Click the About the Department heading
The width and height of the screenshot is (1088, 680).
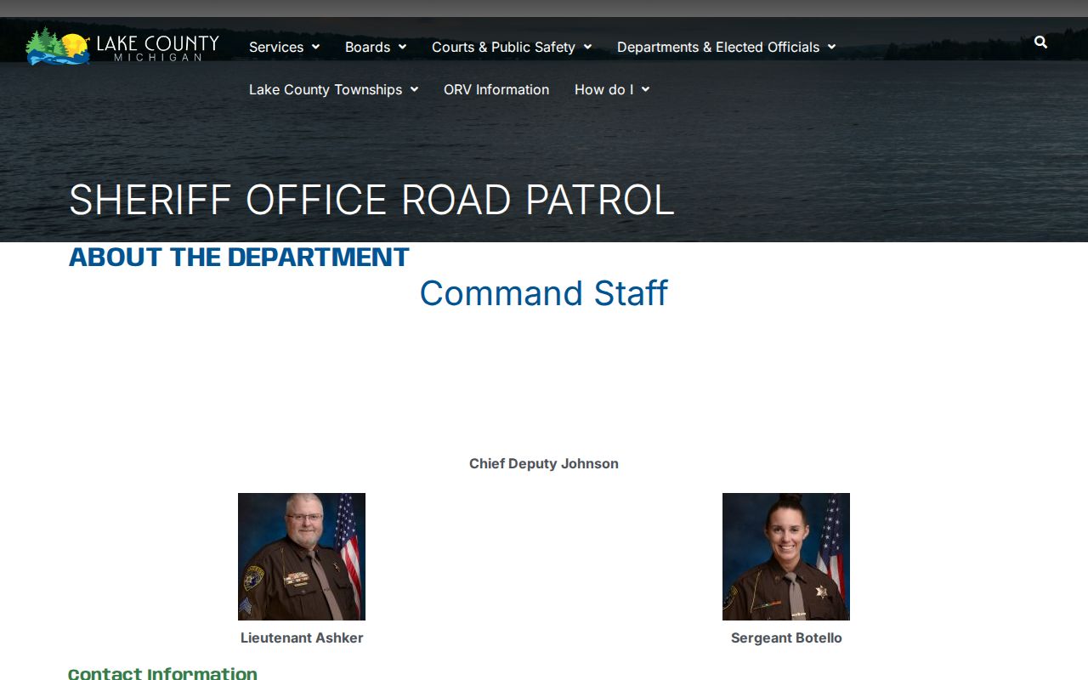239,258
